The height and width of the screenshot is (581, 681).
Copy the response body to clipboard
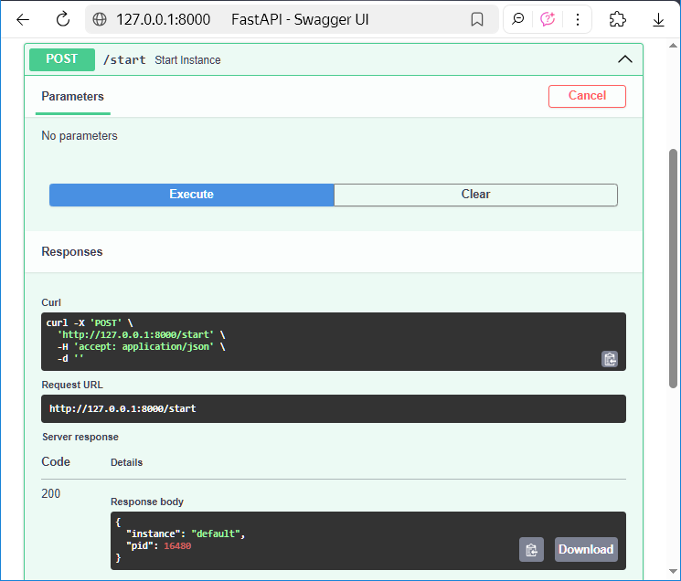point(531,549)
